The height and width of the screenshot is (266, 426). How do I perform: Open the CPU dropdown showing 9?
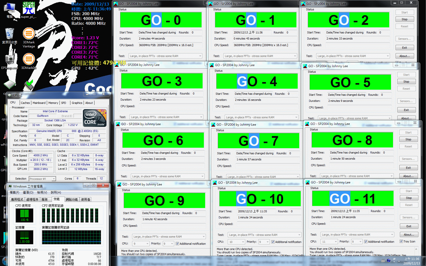[140, 244]
